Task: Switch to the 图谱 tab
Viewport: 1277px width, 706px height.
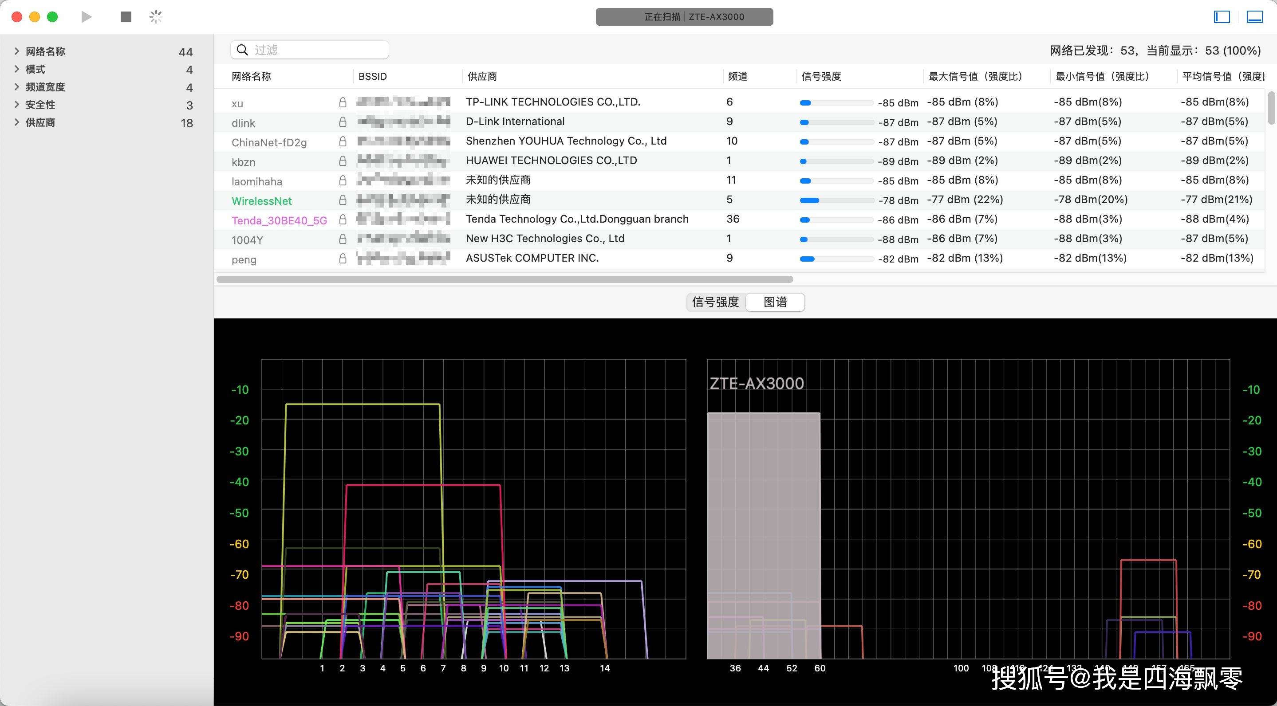Action: click(775, 302)
